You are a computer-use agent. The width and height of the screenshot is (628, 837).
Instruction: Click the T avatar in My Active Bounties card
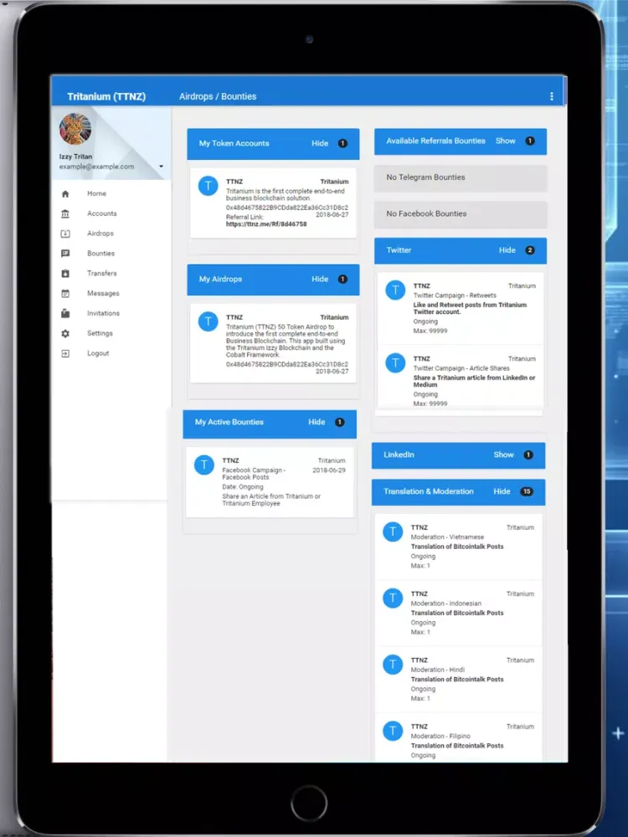click(204, 465)
